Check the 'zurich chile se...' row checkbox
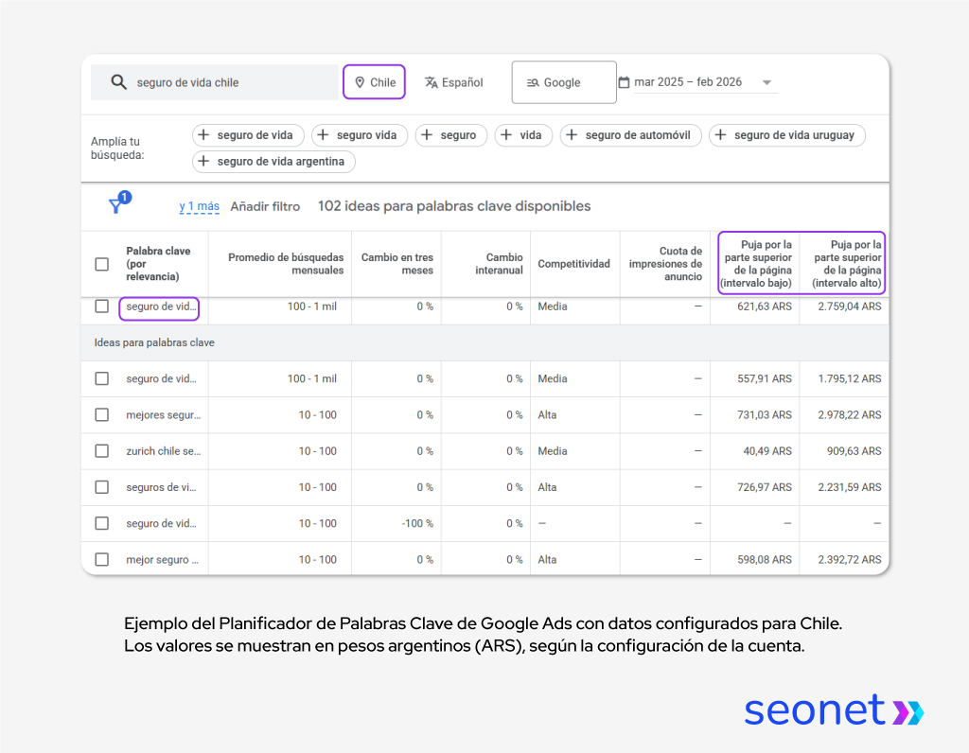969x753 pixels. 102,451
